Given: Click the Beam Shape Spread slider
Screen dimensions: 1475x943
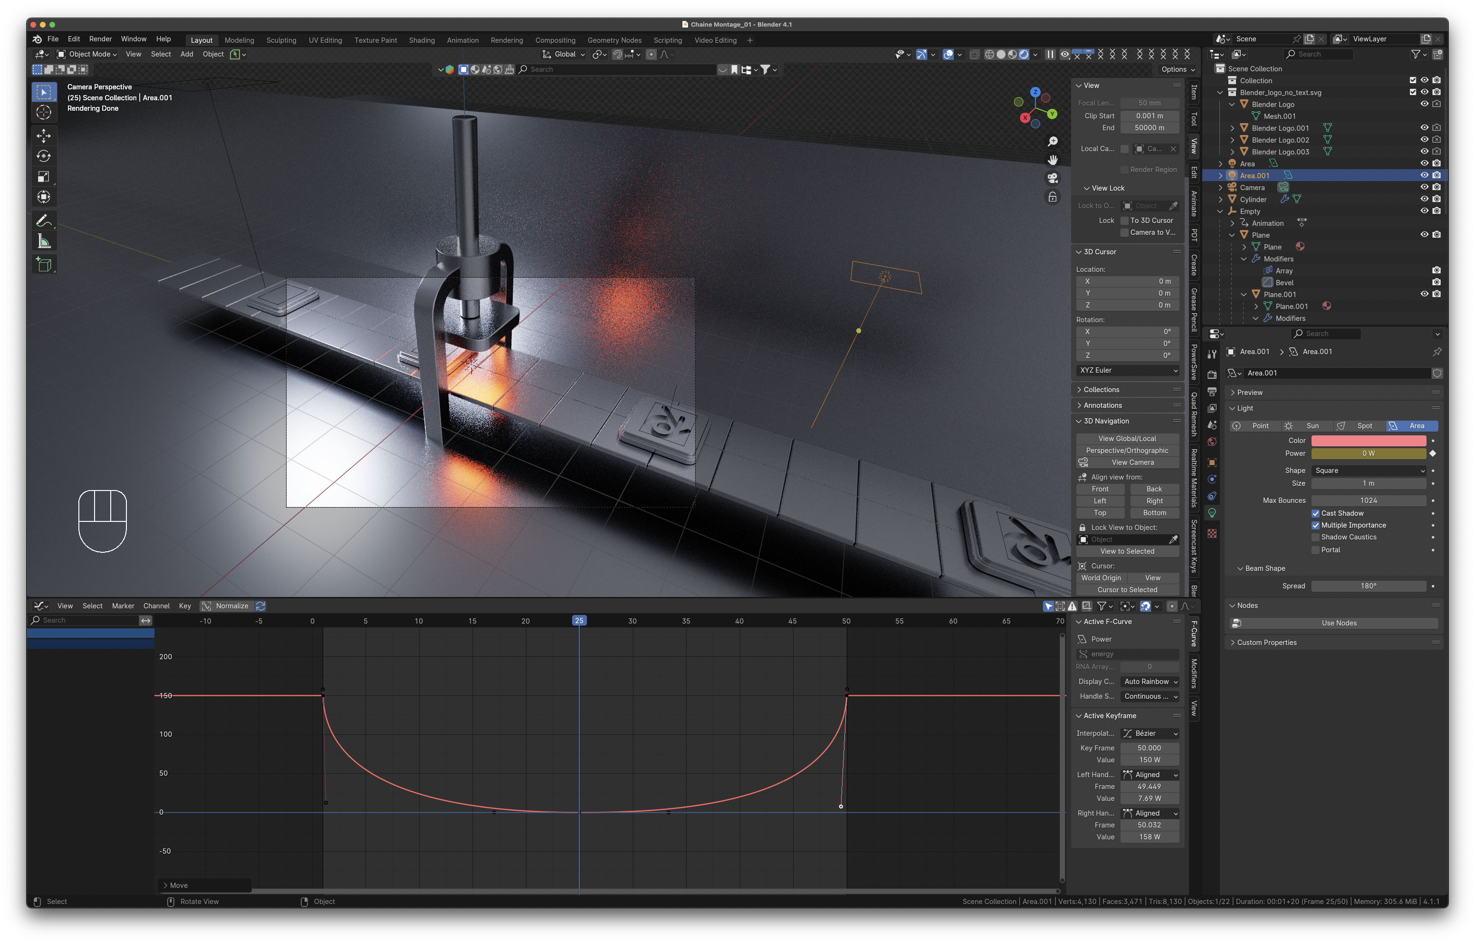Looking at the screenshot, I should pos(1369,587).
